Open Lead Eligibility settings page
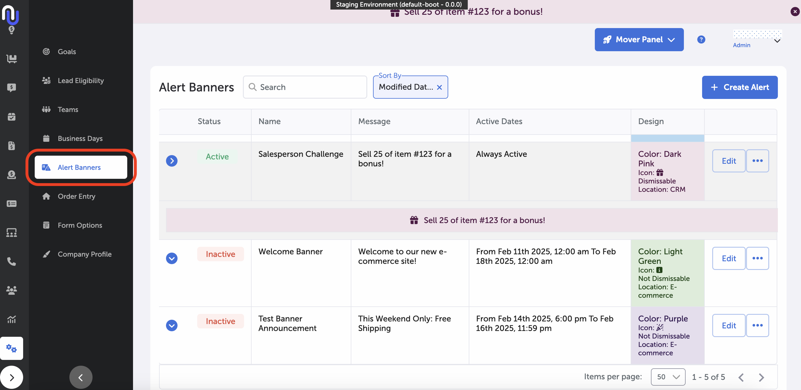Screen dimensions: 801x390 (x=81, y=80)
